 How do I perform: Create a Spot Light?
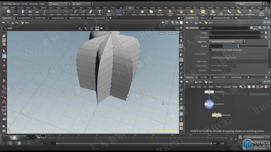[151, 12]
